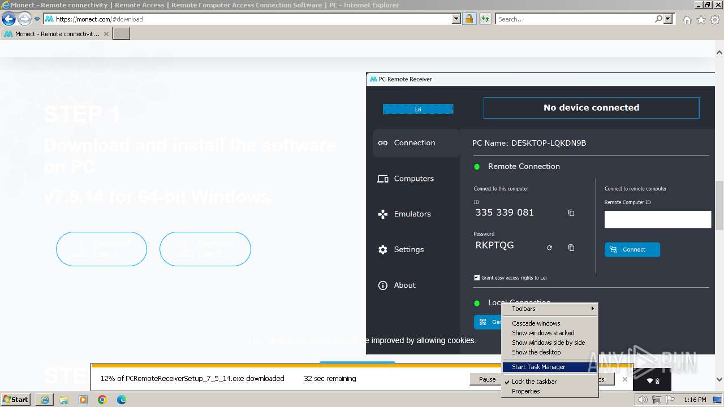Open taskbar Properties menu item
Screen dimensions: 724x407
click(x=550, y=391)
